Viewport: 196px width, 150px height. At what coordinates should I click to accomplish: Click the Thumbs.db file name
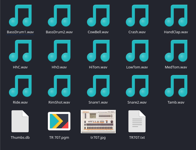point(20,138)
